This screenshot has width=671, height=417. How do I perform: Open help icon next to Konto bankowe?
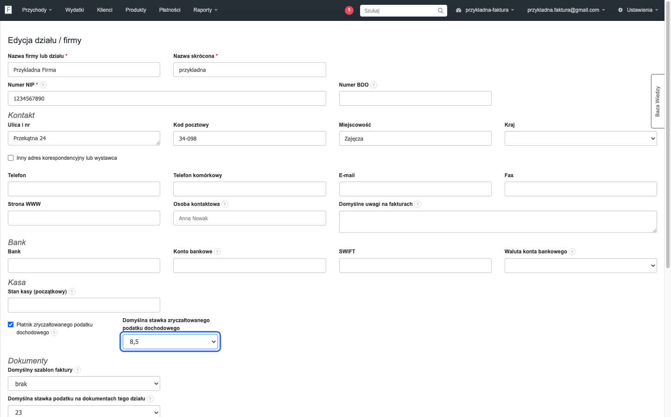tap(217, 252)
